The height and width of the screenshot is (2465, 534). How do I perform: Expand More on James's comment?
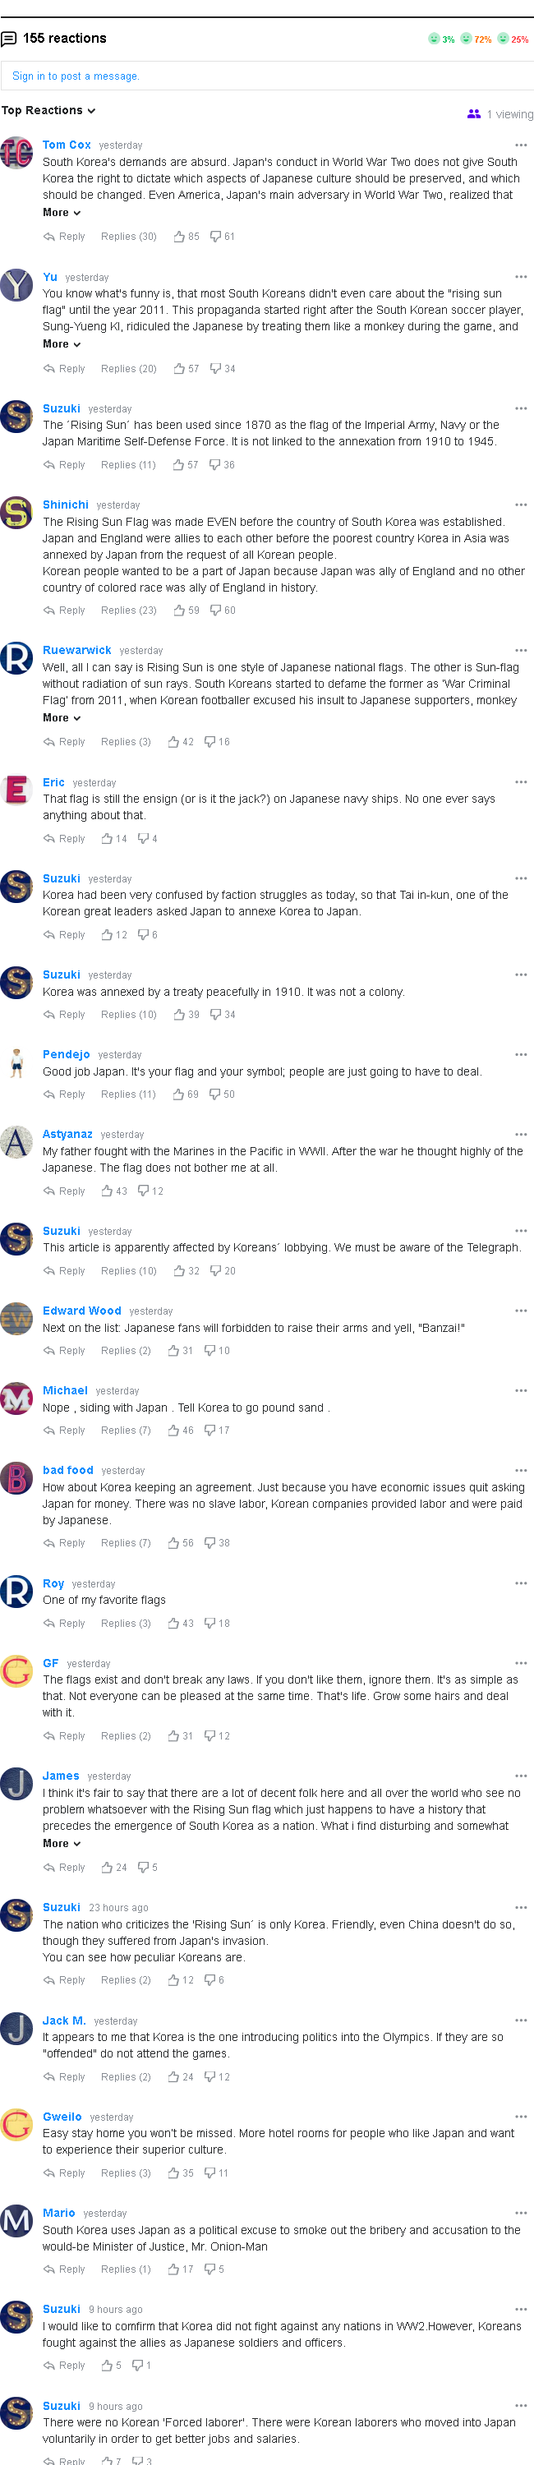62,1843
